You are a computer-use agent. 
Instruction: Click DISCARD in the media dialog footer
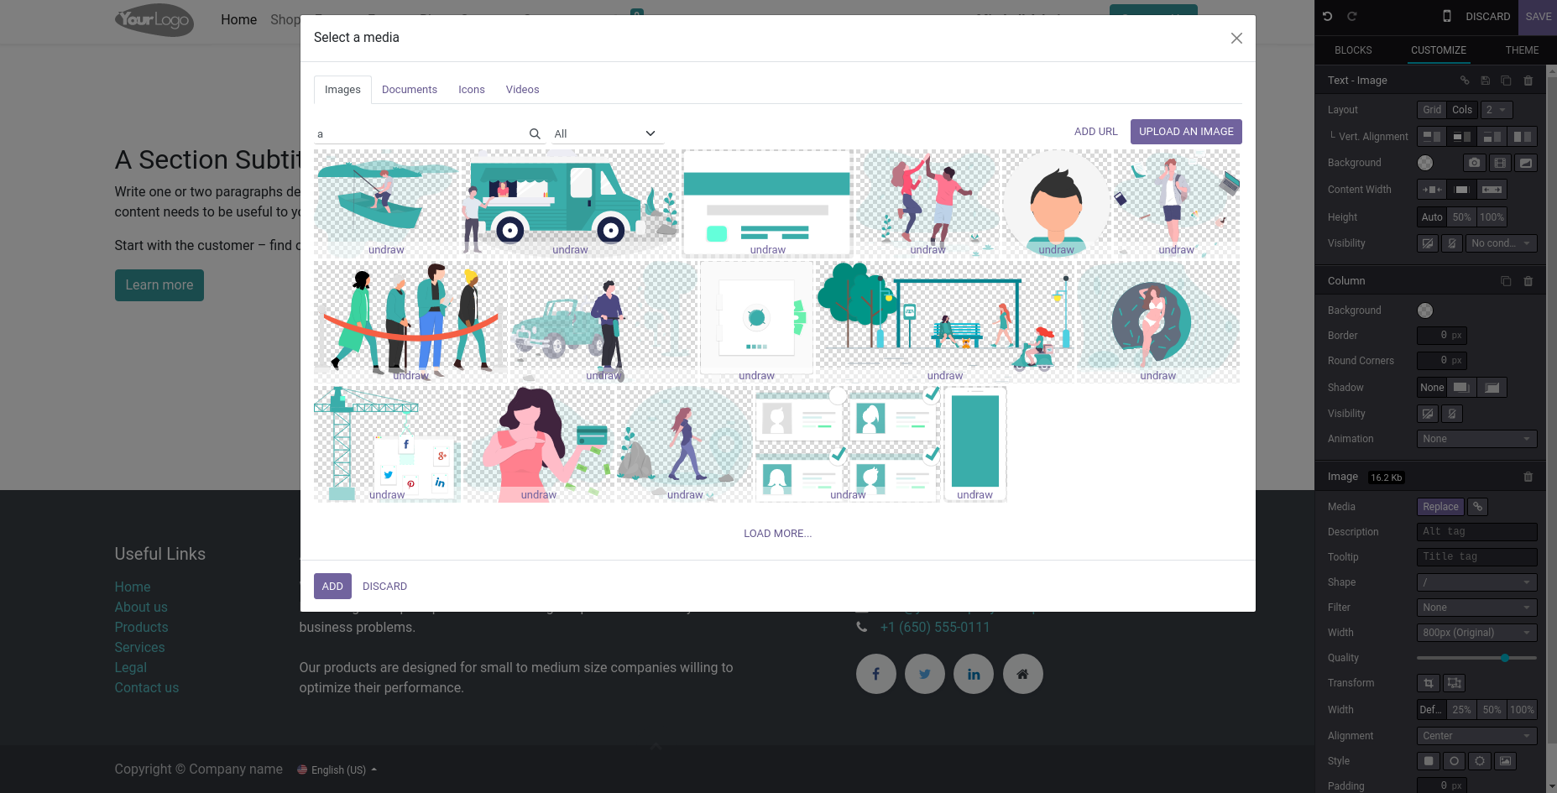tap(384, 587)
